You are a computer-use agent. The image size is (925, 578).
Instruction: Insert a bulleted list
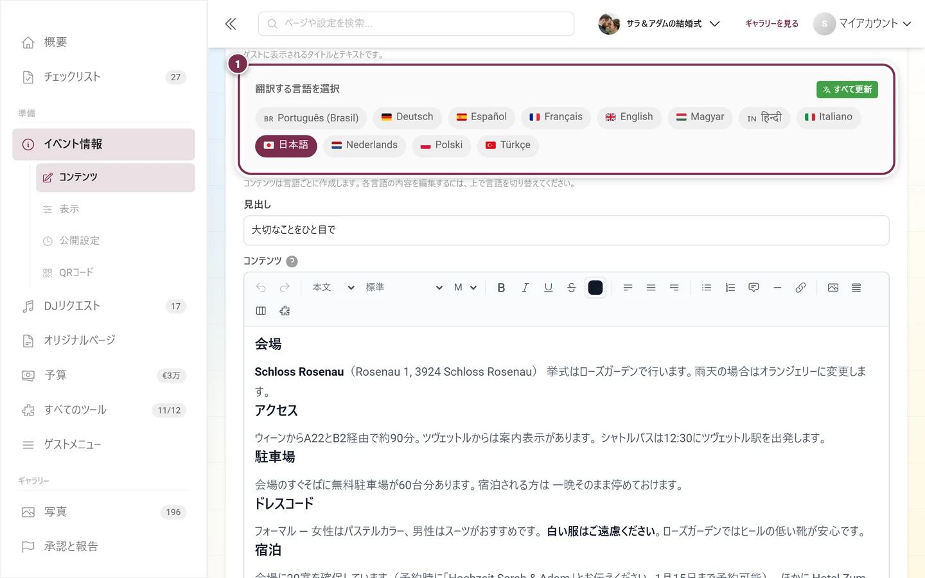pos(707,288)
